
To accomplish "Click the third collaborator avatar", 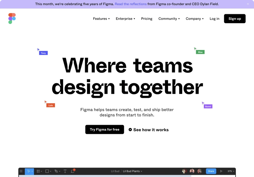I will [x=200, y=171].
